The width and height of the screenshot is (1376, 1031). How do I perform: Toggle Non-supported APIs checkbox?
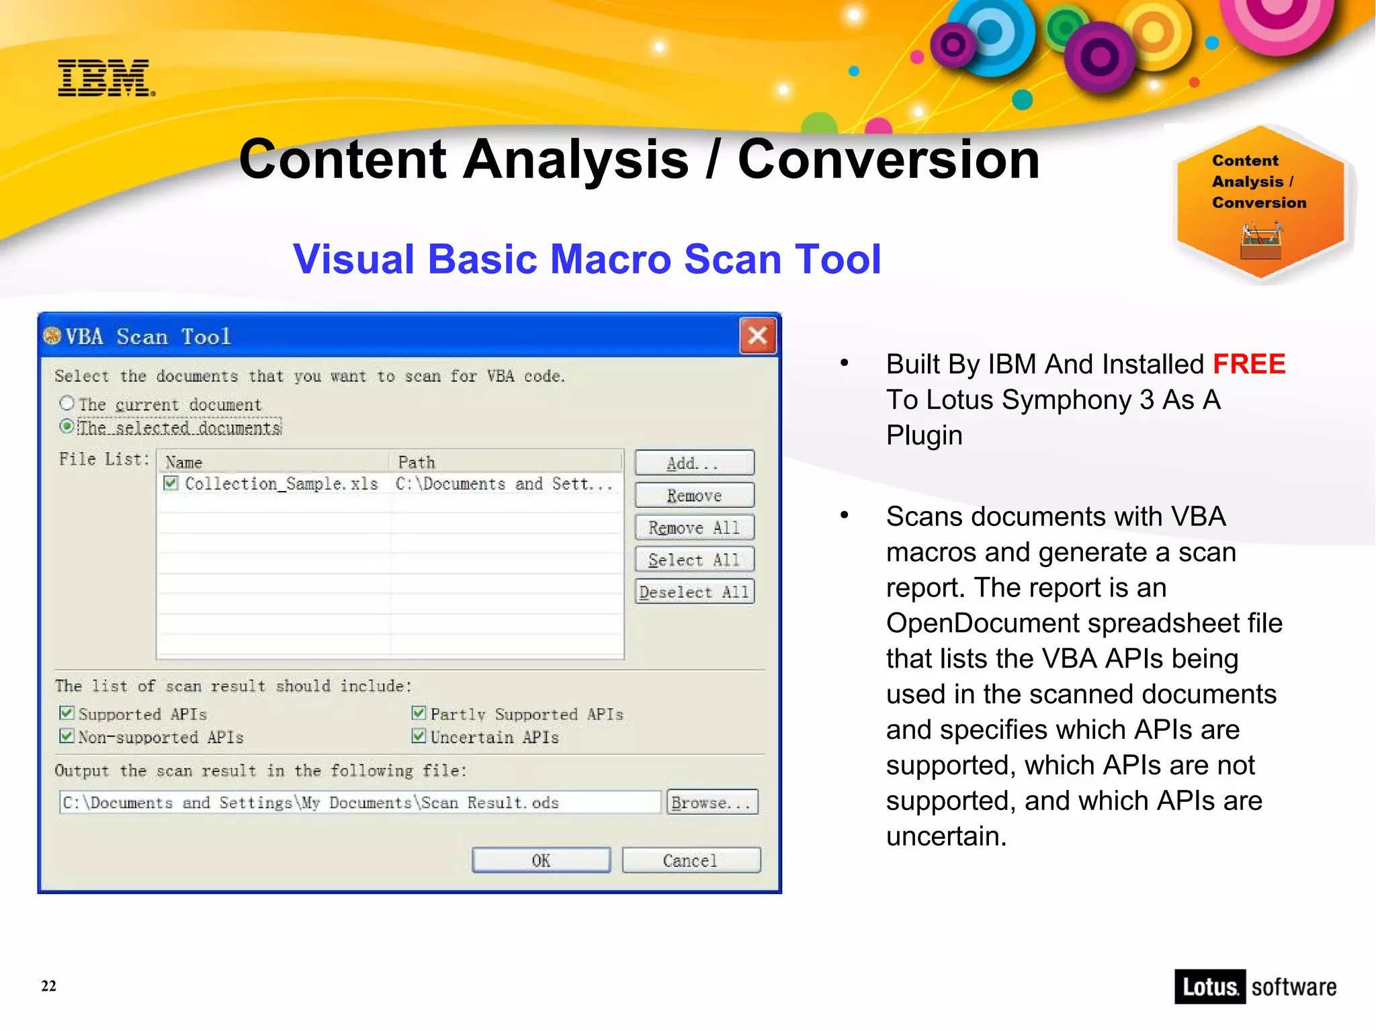tap(67, 737)
